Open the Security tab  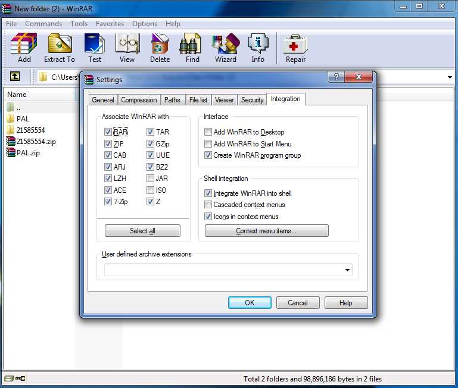pos(252,100)
